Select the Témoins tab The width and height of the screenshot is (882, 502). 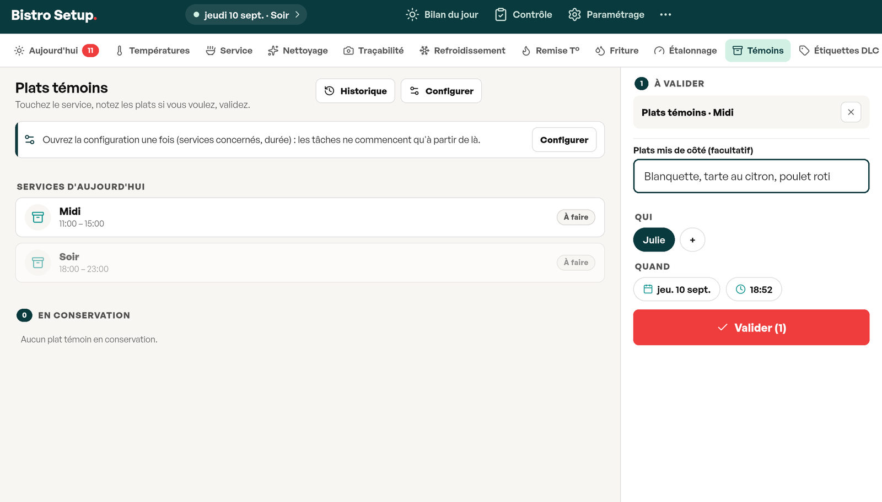pyautogui.click(x=758, y=51)
